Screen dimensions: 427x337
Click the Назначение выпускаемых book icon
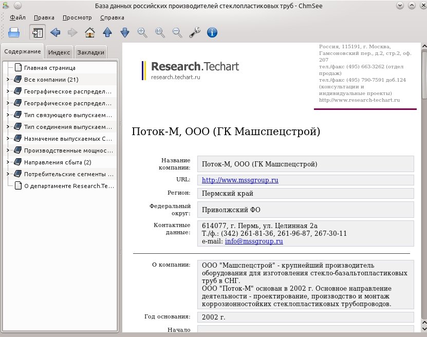pyautogui.click(x=17, y=139)
